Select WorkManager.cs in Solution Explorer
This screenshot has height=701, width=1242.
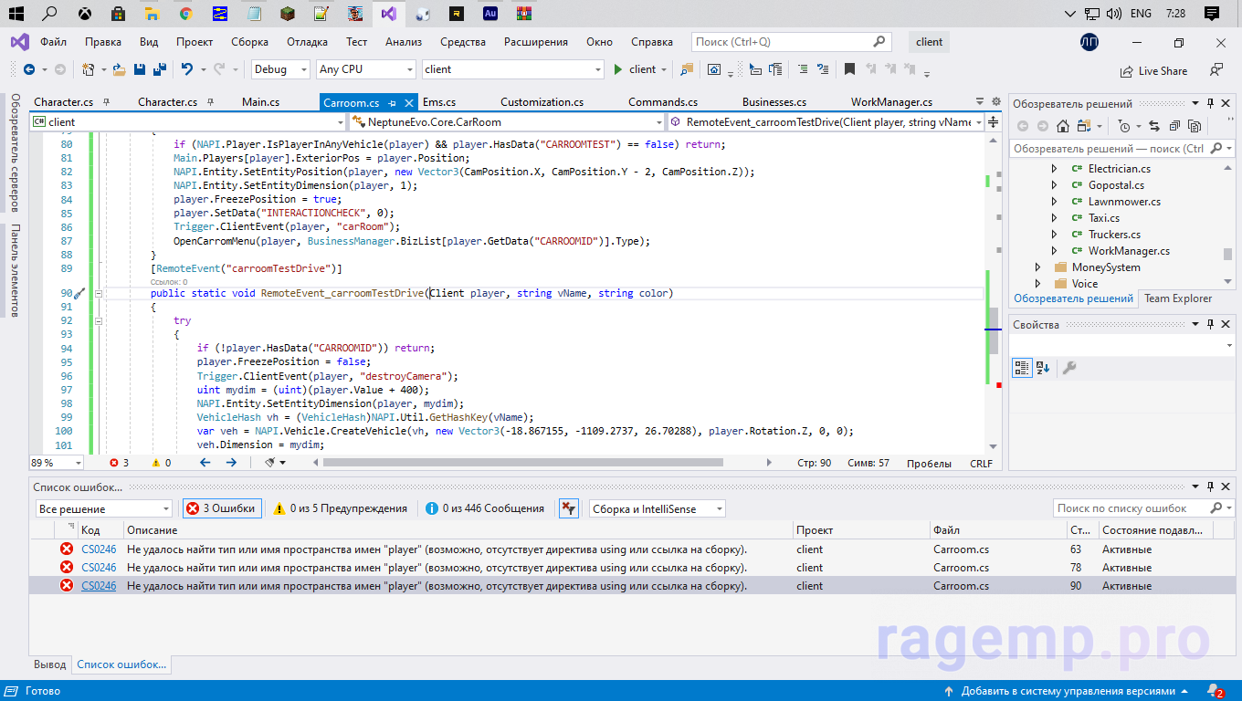[1128, 251]
